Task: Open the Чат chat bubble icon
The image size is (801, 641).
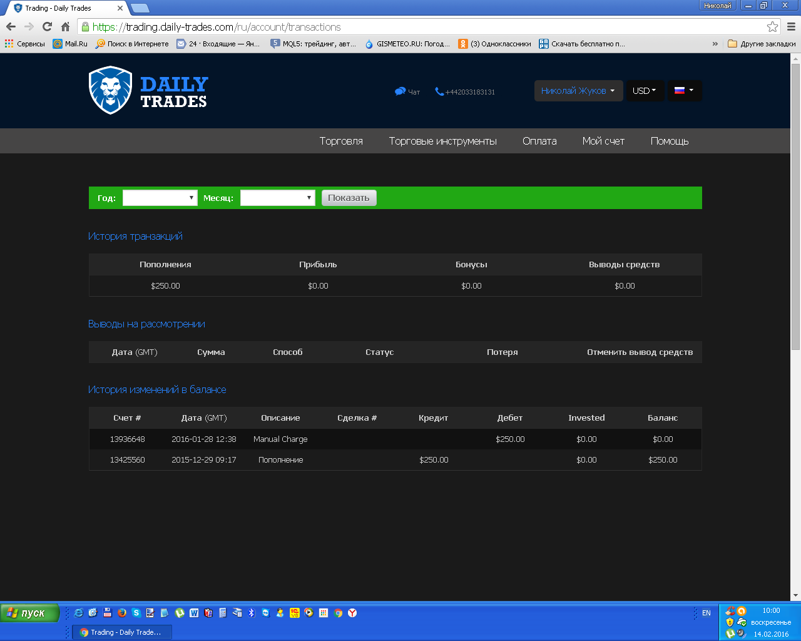Action: (x=400, y=91)
